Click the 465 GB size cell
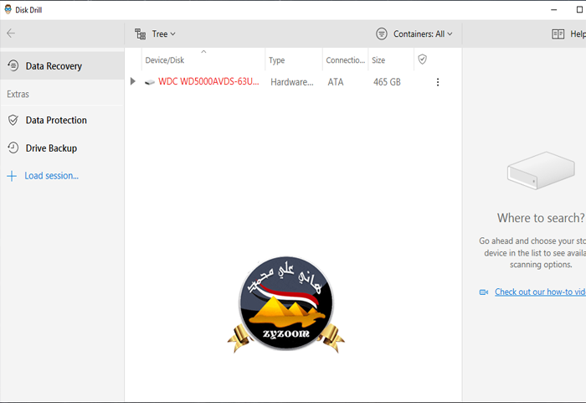Screen dimensions: 586x403 [387, 82]
